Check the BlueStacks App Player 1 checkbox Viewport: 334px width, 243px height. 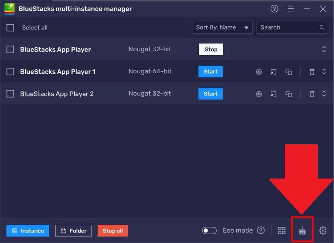coord(10,71)
